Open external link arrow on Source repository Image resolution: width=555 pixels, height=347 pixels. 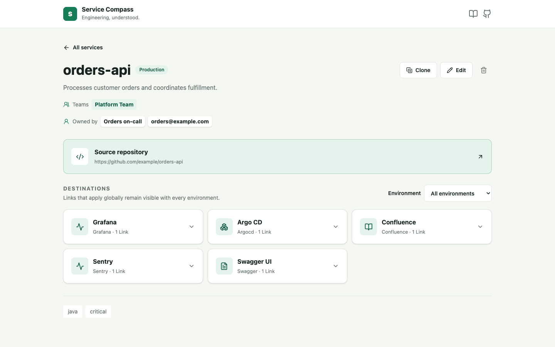pyautogui.click(x=480, y=157)
